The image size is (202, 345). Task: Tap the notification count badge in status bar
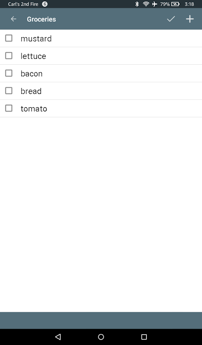click(x=45, y=4)
